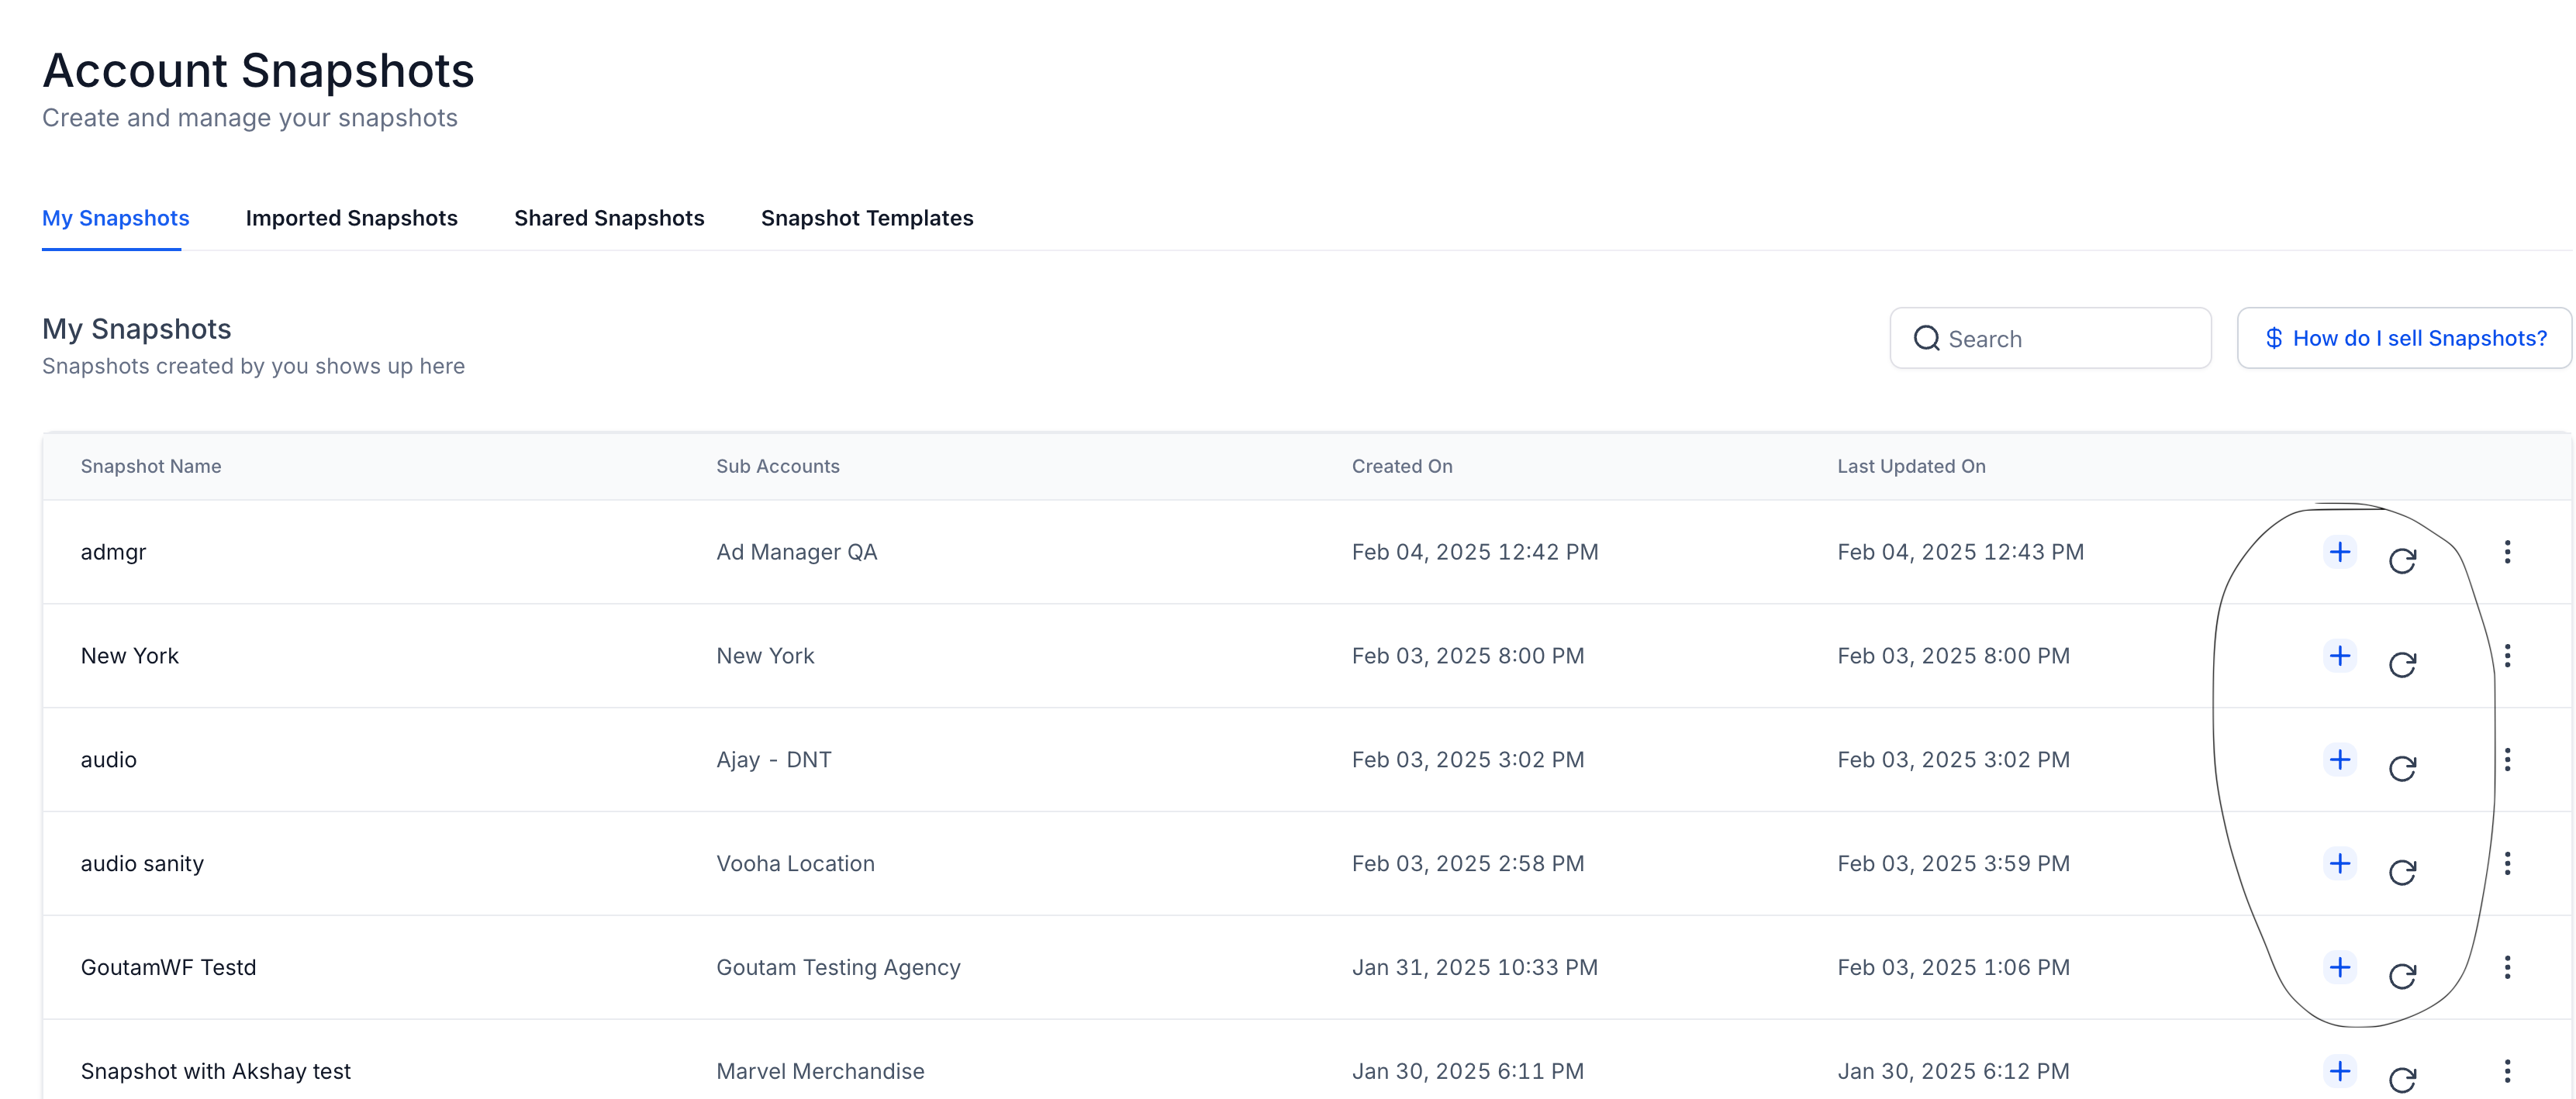The image size is (2576, 1099).
Task: Refresh Snapshot with Akshay test row
Action: coord(2402,1080)
